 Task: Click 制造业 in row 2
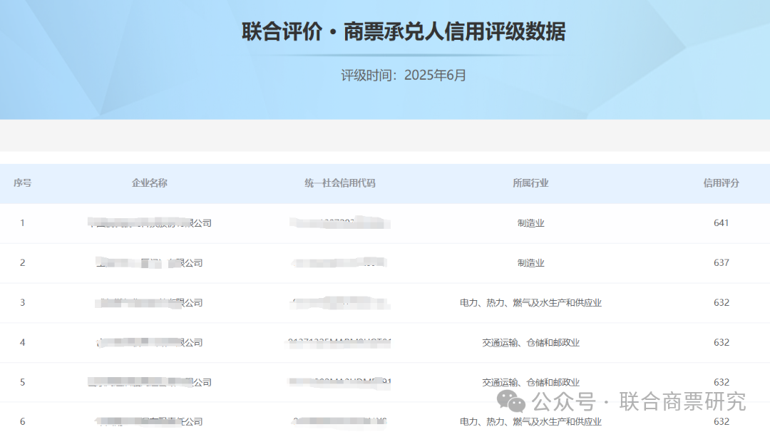(530, 263)
